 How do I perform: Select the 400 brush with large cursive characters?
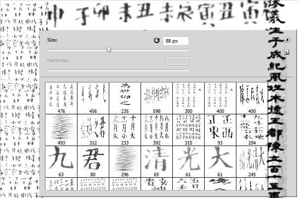[x=252, y=98]
